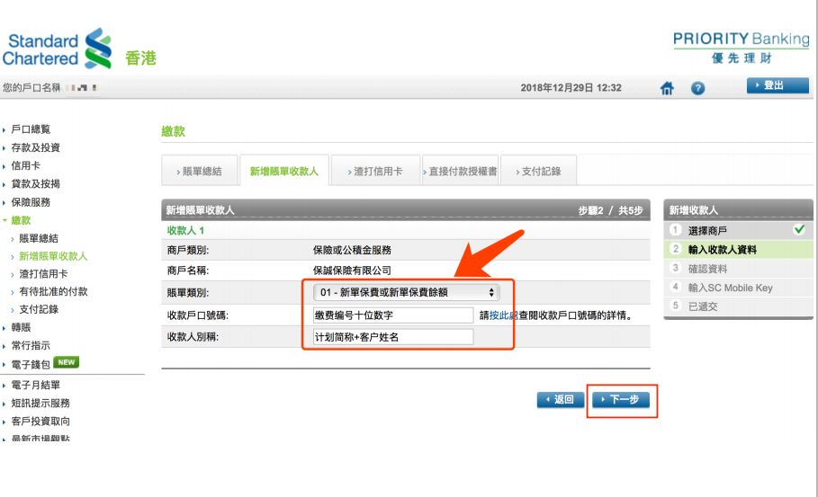Screen dimensions: 818x497
Task: Click the NEW badge beside 電子錢包
Action: click(67, 362)
